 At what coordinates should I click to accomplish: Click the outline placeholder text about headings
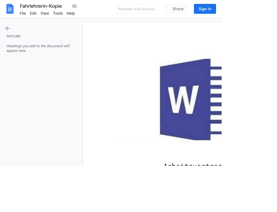click(38, 48)
